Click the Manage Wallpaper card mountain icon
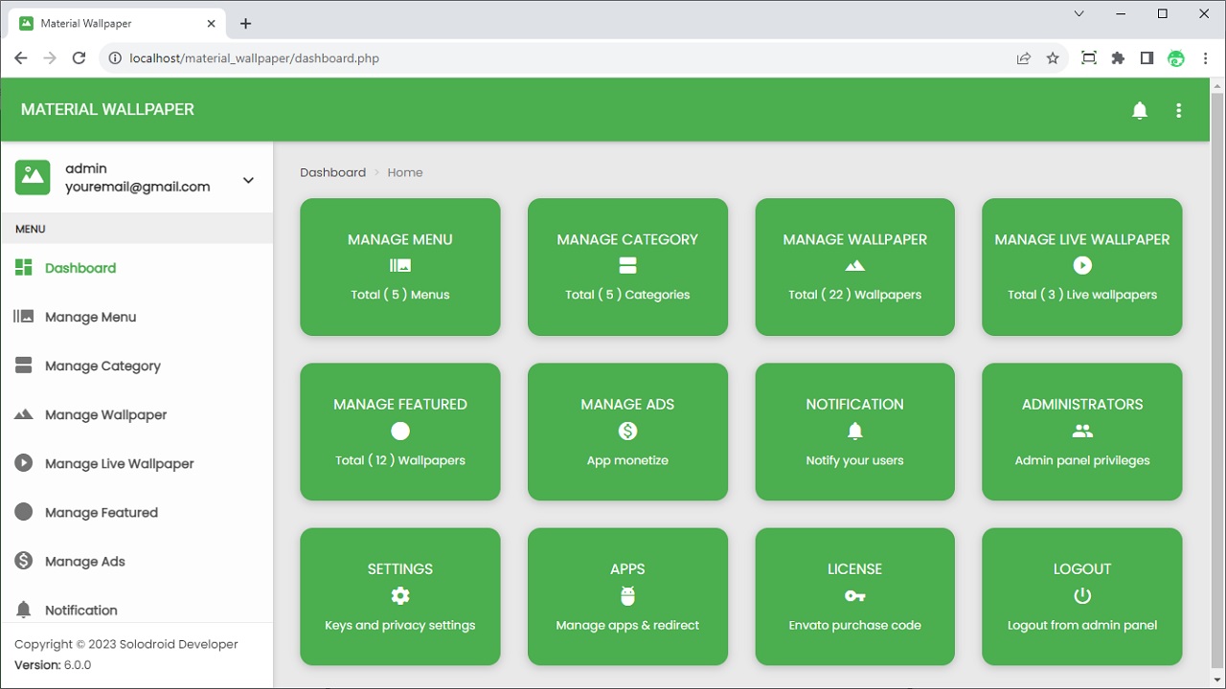Viewport: 1226px width, 689px height. (854, 266)
